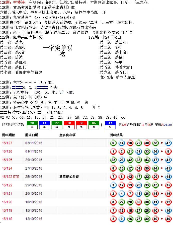The height and width of the screenshot is (225, 173).
Task: Open draw number 16/120
Action: pos(7,202)
